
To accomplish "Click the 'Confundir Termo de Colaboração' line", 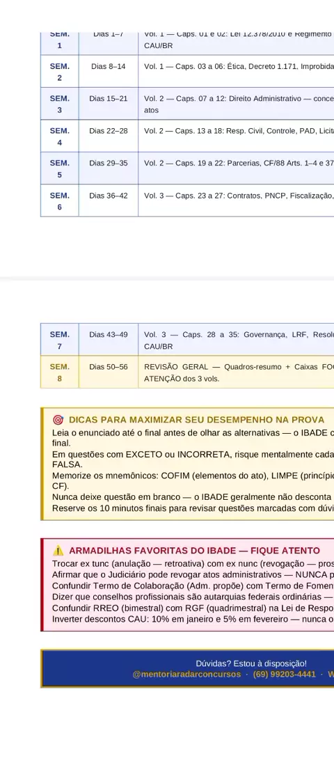I will pyautogui.click(x=193, y=584).
